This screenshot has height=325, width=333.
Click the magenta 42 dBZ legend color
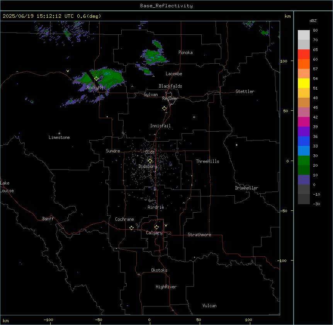point(304,122)
